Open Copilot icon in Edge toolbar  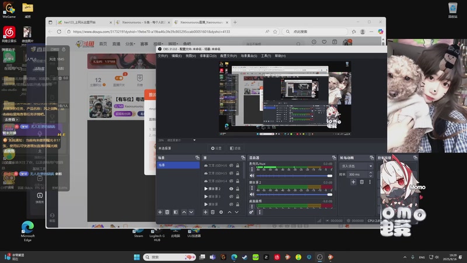(381, 32)
